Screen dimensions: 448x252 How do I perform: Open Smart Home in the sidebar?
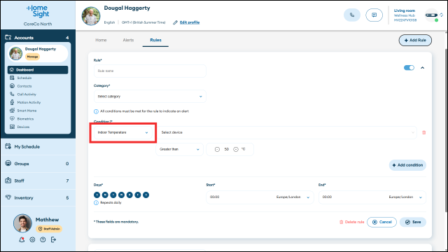pos(27,111)
